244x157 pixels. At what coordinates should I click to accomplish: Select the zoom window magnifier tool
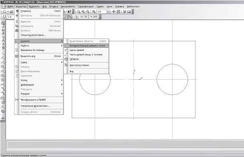coord(79,12)
